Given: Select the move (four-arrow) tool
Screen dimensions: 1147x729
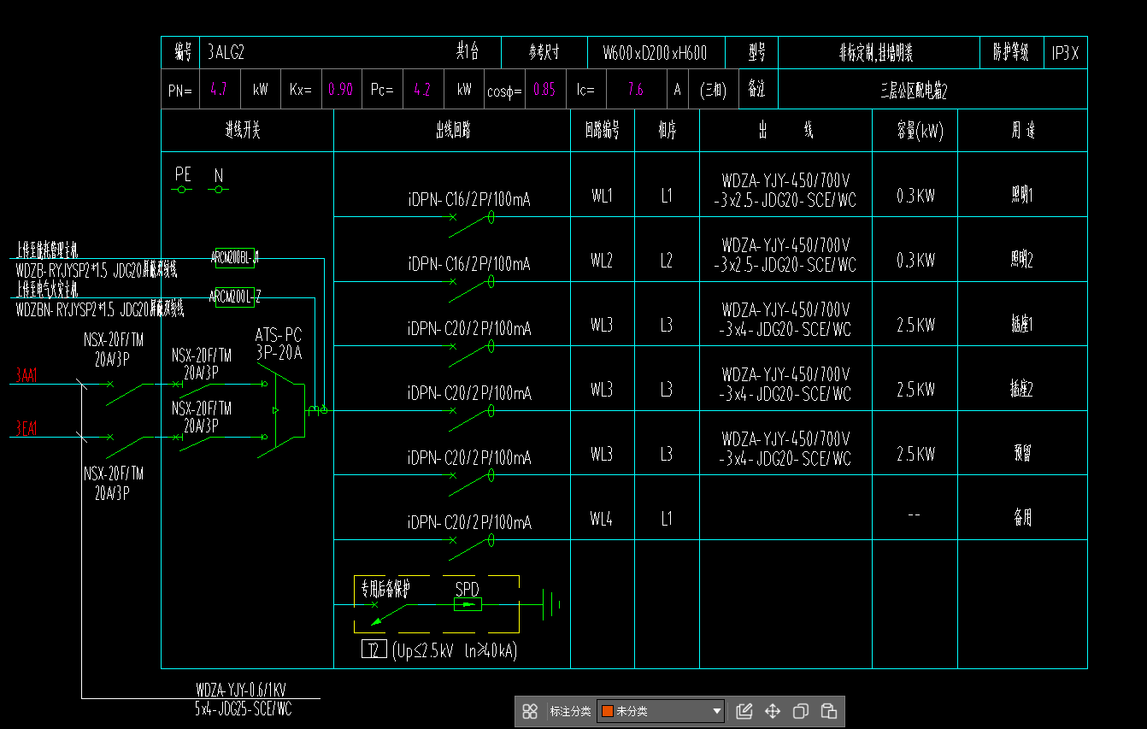Looking at the screenshot, I should click(772, 711).
